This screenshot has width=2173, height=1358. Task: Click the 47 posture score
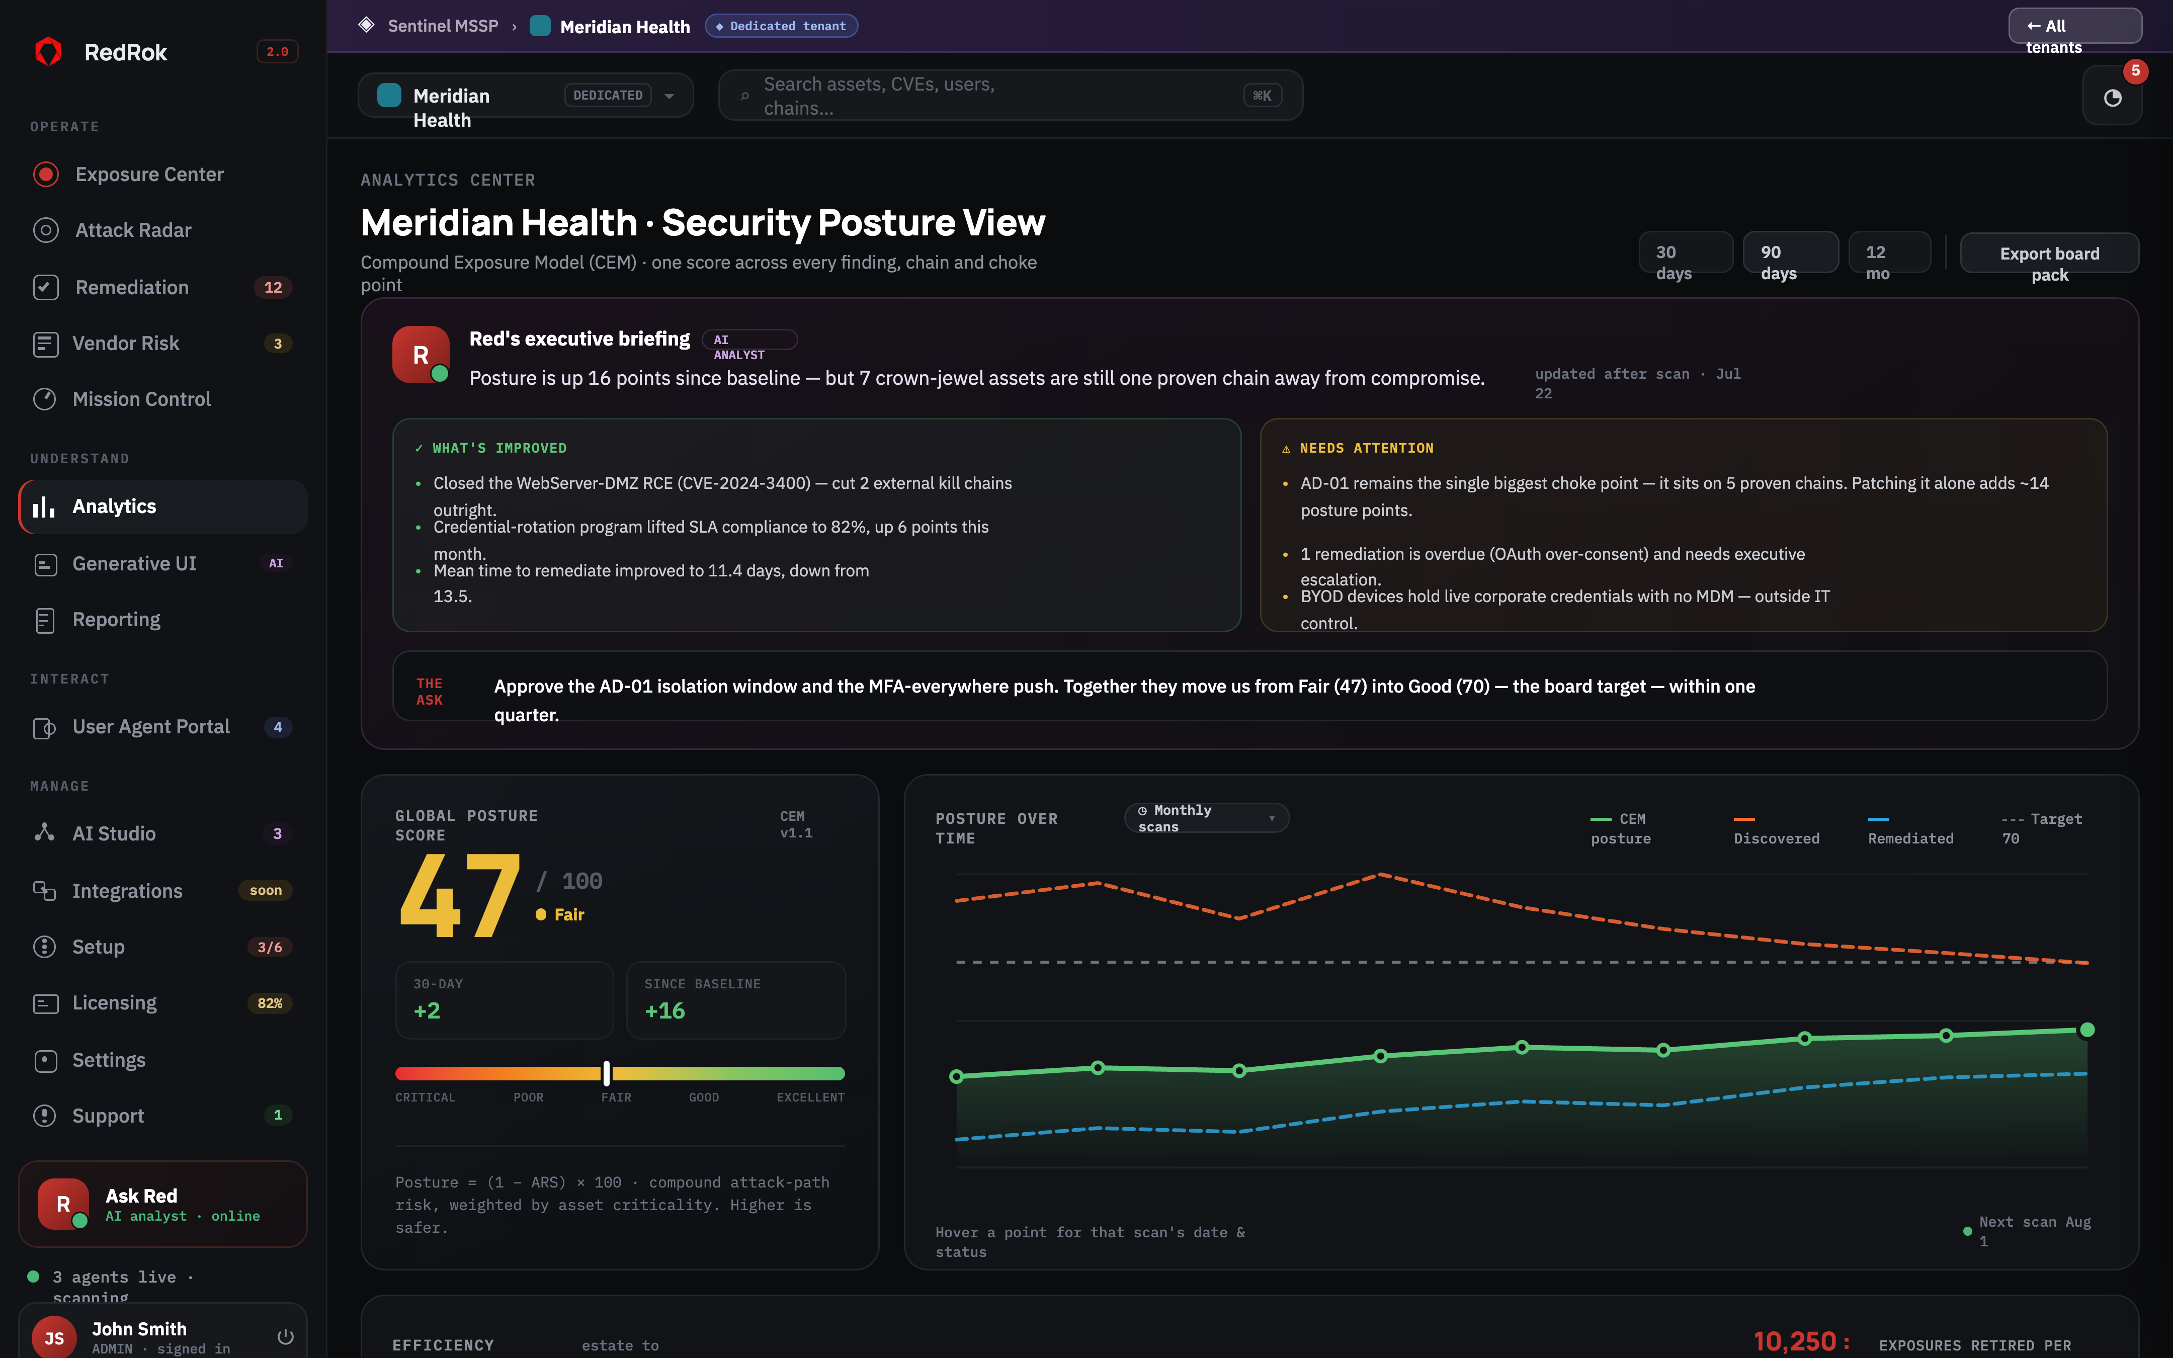459,895
